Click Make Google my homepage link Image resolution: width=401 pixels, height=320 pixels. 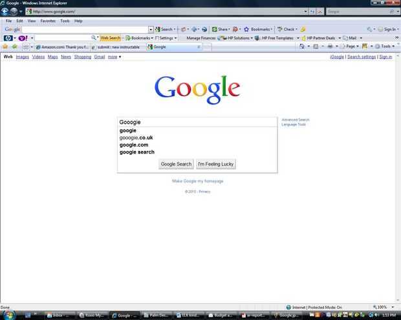tap(198, 181)
